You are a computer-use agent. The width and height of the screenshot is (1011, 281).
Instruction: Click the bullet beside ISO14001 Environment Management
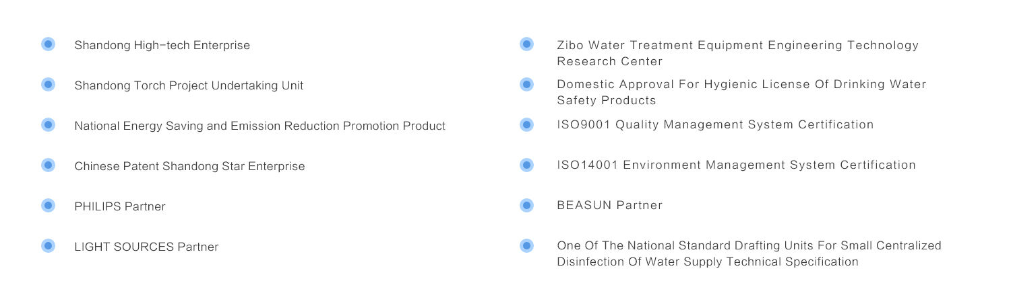[526, 165]
